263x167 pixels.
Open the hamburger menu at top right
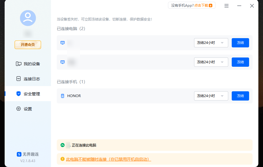pos(226,5)
